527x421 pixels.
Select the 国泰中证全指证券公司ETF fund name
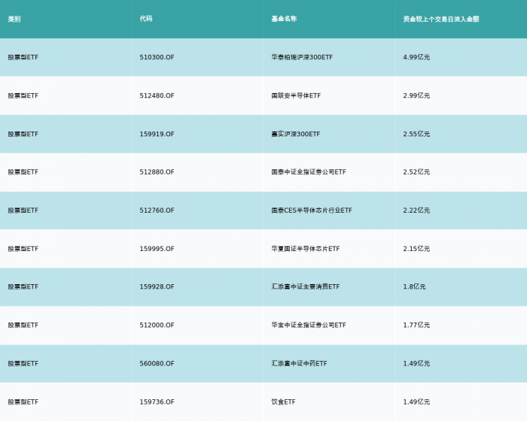tap(309, 172)
